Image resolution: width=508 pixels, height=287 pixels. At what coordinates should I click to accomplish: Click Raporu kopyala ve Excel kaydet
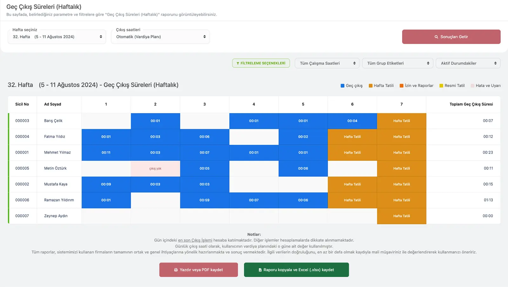[x=296, y=270]
